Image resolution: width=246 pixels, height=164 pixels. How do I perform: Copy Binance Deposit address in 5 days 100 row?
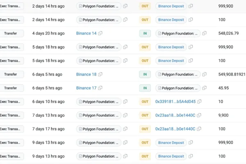tap(191, 61)
